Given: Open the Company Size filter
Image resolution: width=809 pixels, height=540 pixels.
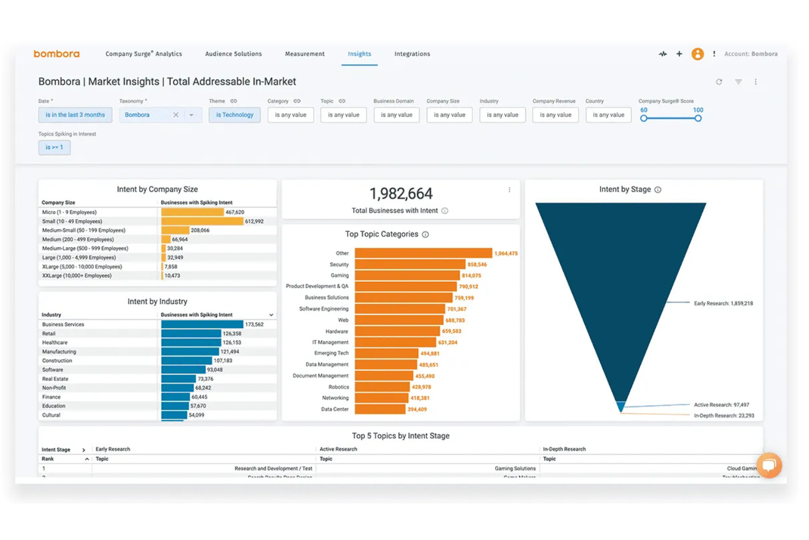Looking at the screenshot, I should pos(449,115).
